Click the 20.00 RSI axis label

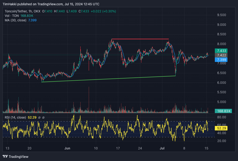coord(221,141)
